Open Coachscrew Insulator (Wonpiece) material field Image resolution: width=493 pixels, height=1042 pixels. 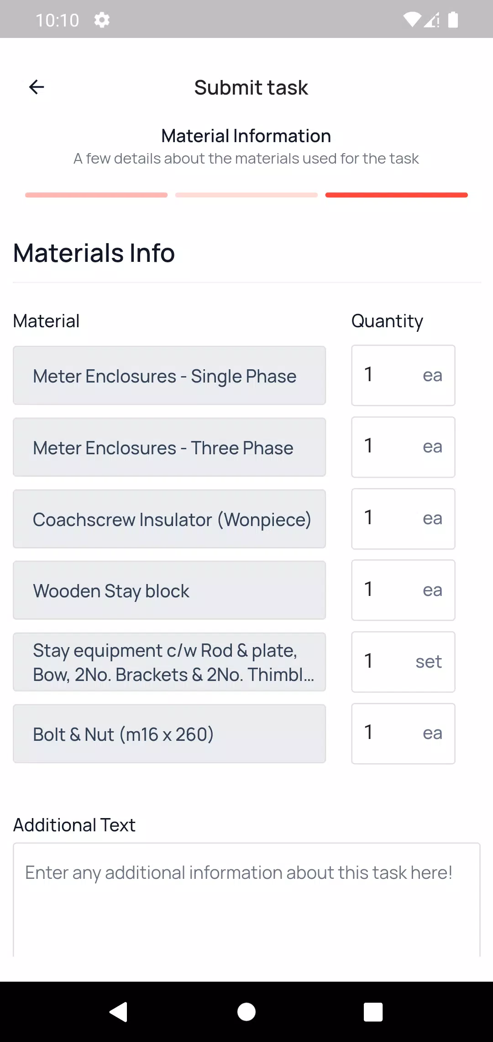coord(169,519)
